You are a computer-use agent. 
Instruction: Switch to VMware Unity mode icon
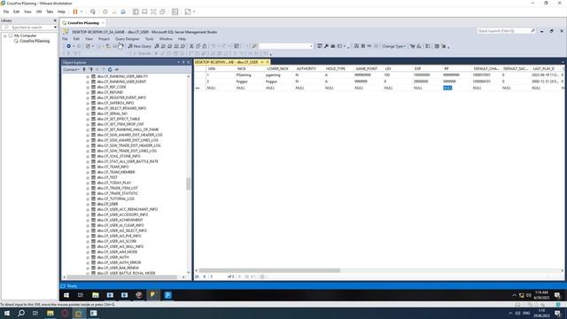[x=162, y=12]
